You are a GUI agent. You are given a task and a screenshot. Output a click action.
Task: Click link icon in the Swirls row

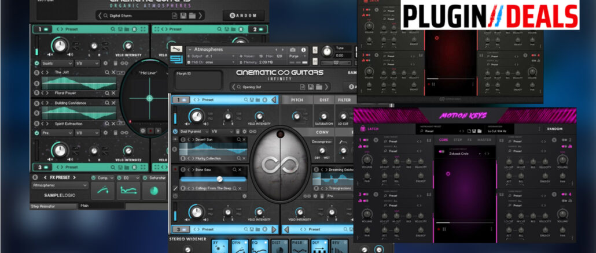click(124, 64)
